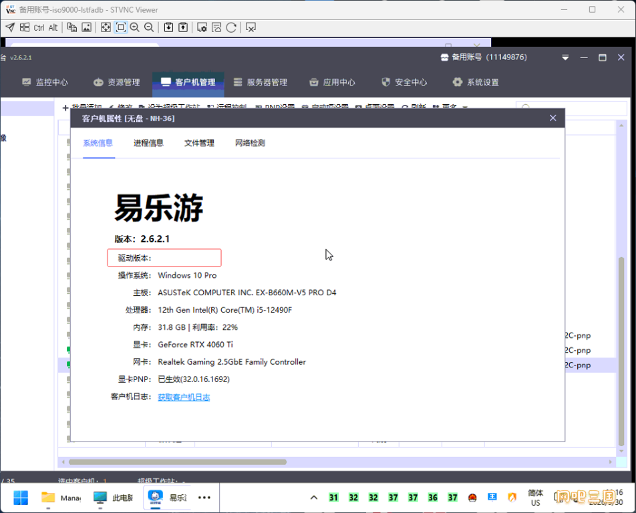Open the 系统设置 tab
The image size is (636, 513).
point(476,82)
